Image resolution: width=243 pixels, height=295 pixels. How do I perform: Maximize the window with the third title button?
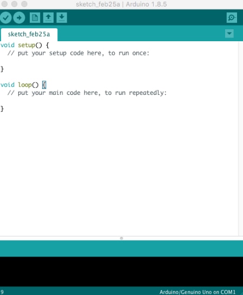tap(24, 4)
